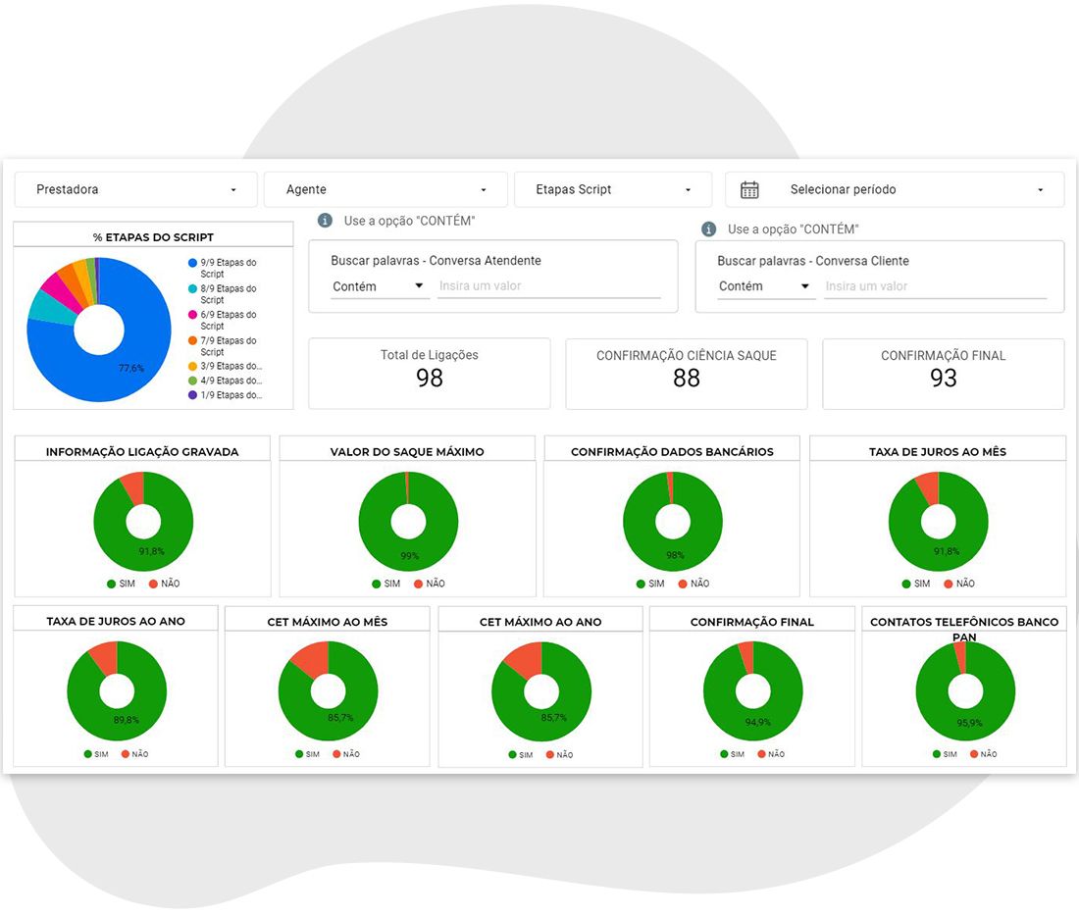The height and width of the screenshot is (917, 1079).
Task: Click info icon above Conversa Atendente search
Action: [x=325, y=221]
